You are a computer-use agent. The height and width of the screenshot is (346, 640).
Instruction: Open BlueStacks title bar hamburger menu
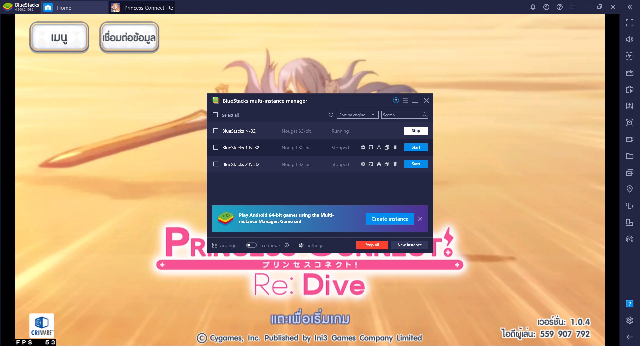point(573,7)
